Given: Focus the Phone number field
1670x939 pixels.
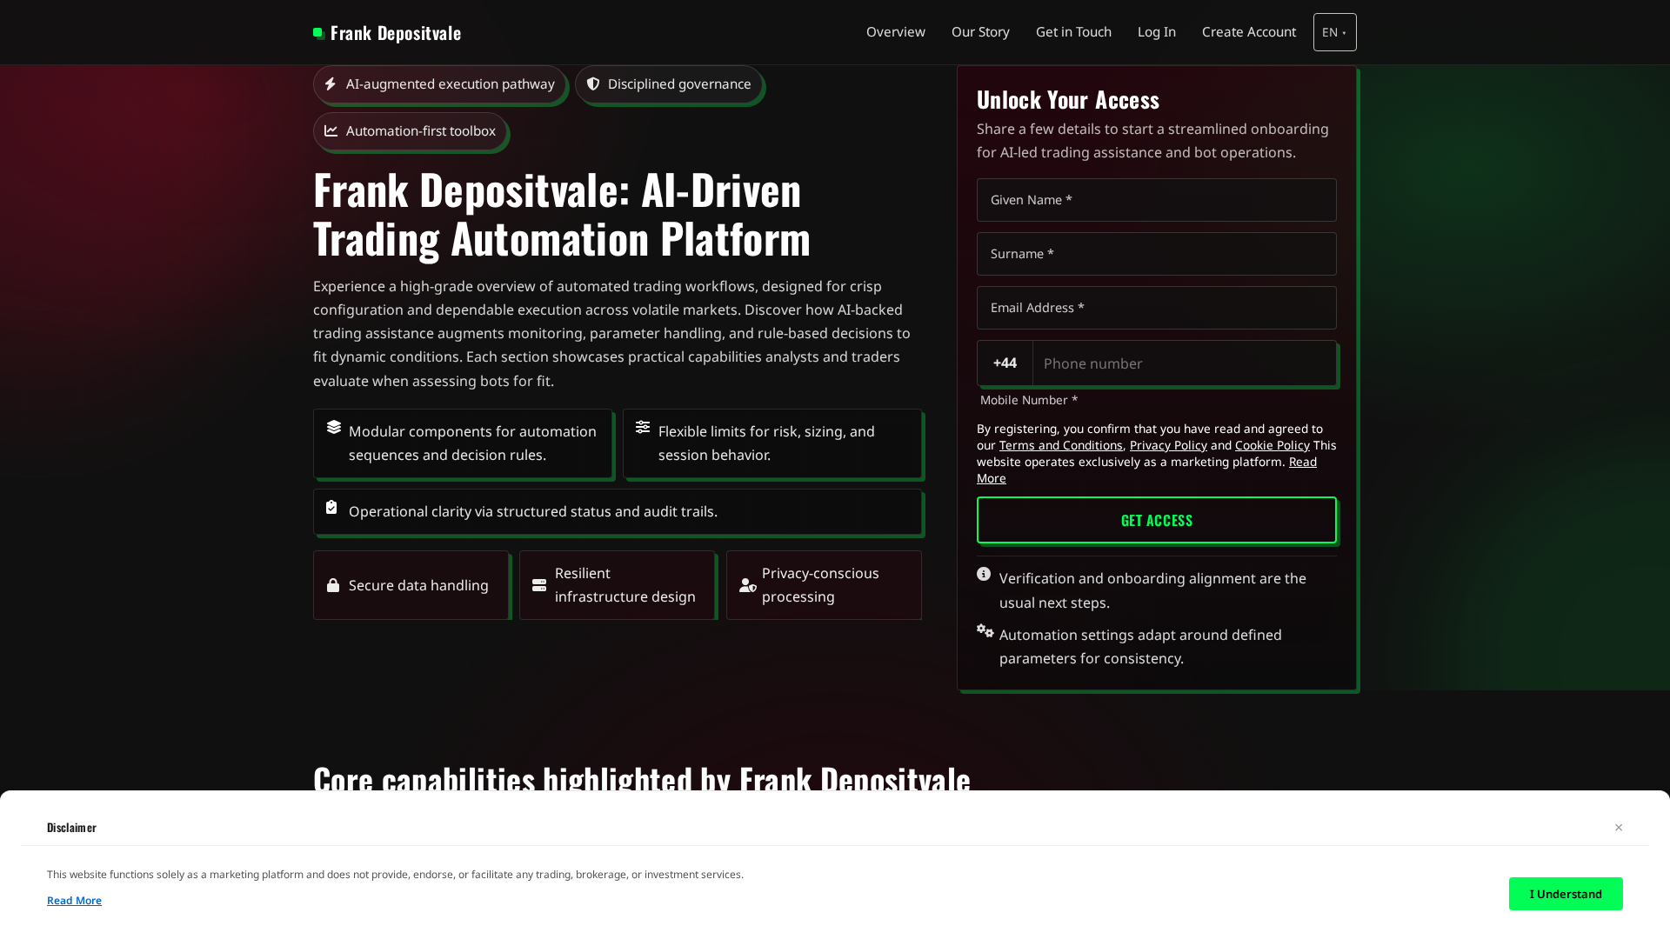Looking at the screenshot, I should (x=1184, y=363).
